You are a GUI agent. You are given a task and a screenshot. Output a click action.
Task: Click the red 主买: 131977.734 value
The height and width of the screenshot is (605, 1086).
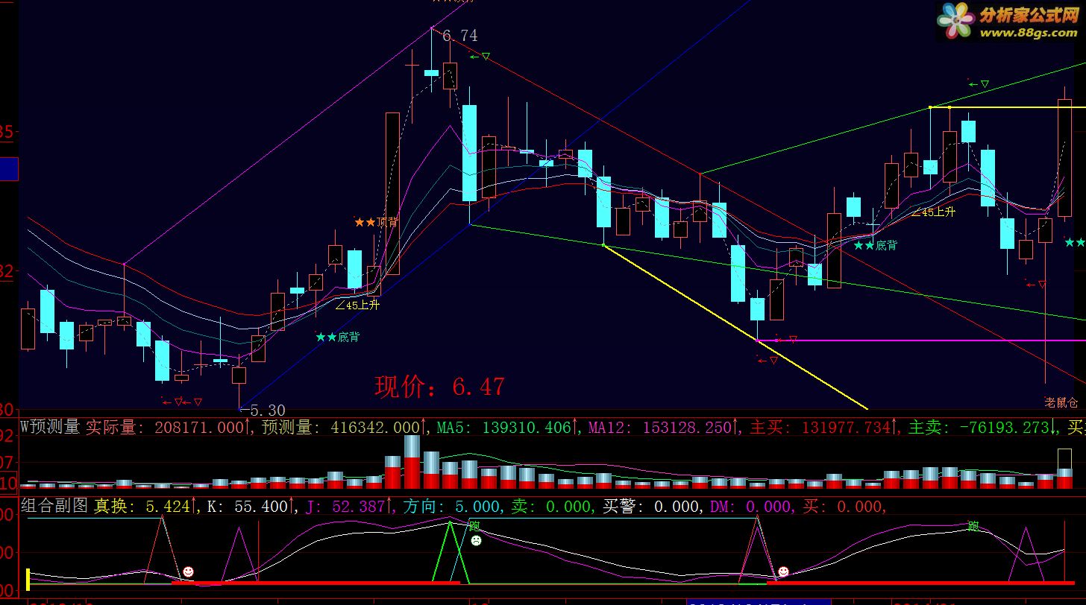[x=824, y=427]
